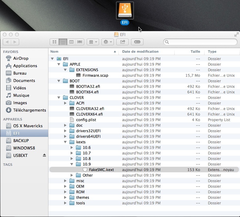
Task: Expand the drivers64UEFI folder
Action: click(65, 137)
